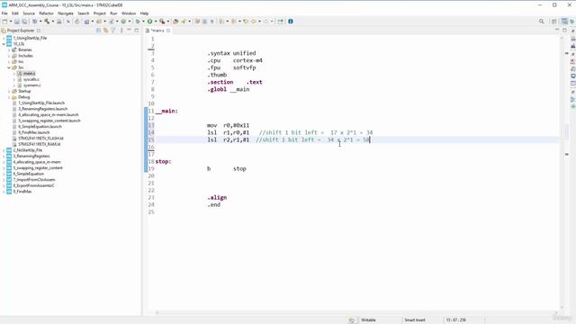This screenshot has width=576, height=324.
Task: Open the Project menu
Action: tap(100, 13)
